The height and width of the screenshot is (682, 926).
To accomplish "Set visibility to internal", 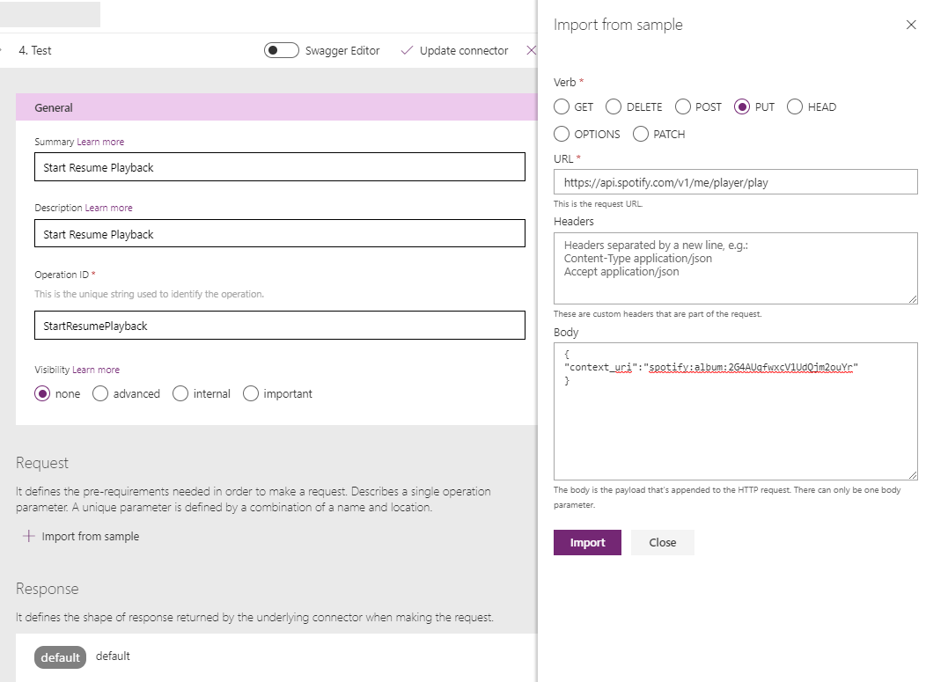I will point(180,394).
